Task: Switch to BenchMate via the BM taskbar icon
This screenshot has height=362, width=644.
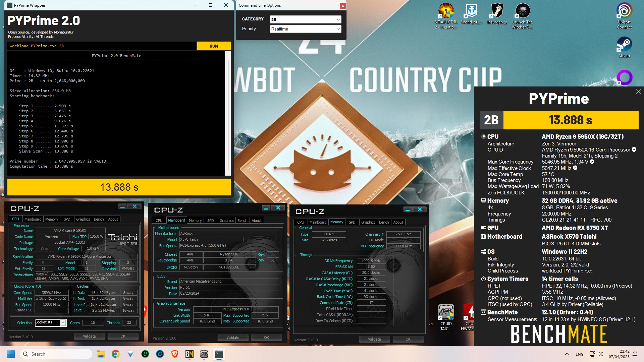Action: tap(190, 354)
